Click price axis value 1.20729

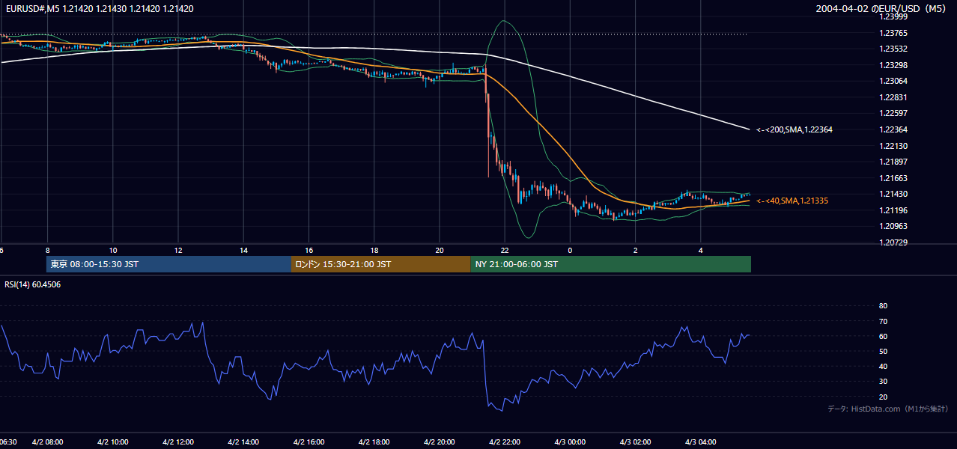(x=893, y=242)
